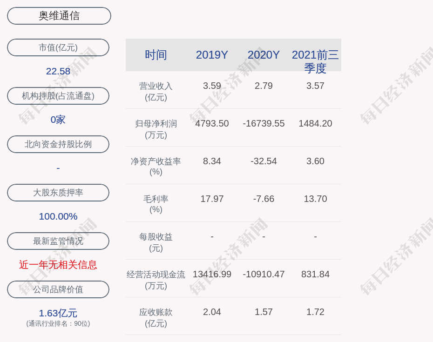Click the cash flow value -10910.47
This screenshot has height=342, width=433.
pos(264,274)
